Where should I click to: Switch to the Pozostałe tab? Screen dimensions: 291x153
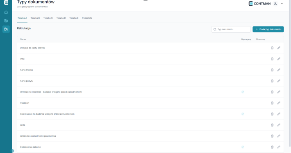pos(87,18)
